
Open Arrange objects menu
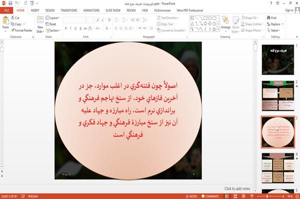coord(225,24)
